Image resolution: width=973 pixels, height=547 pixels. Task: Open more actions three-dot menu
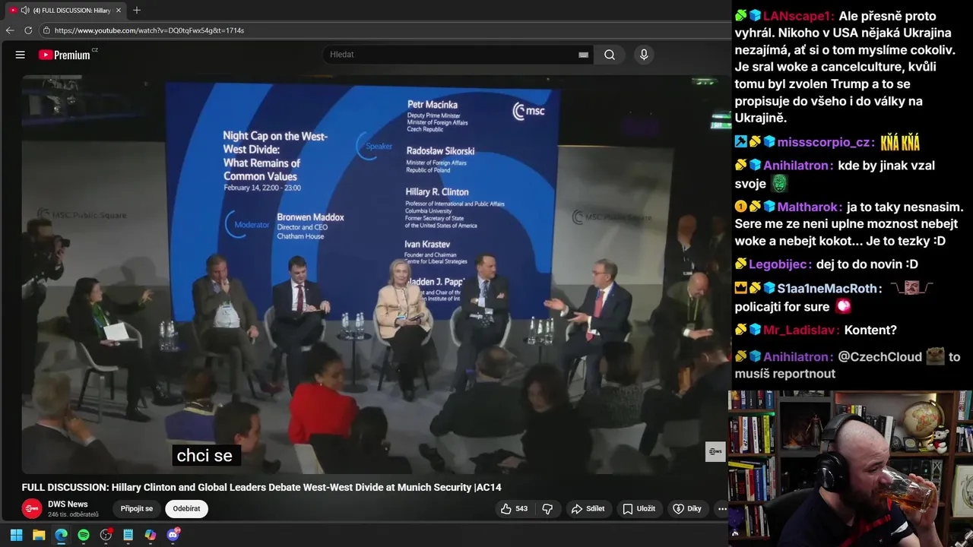(722, 509)
